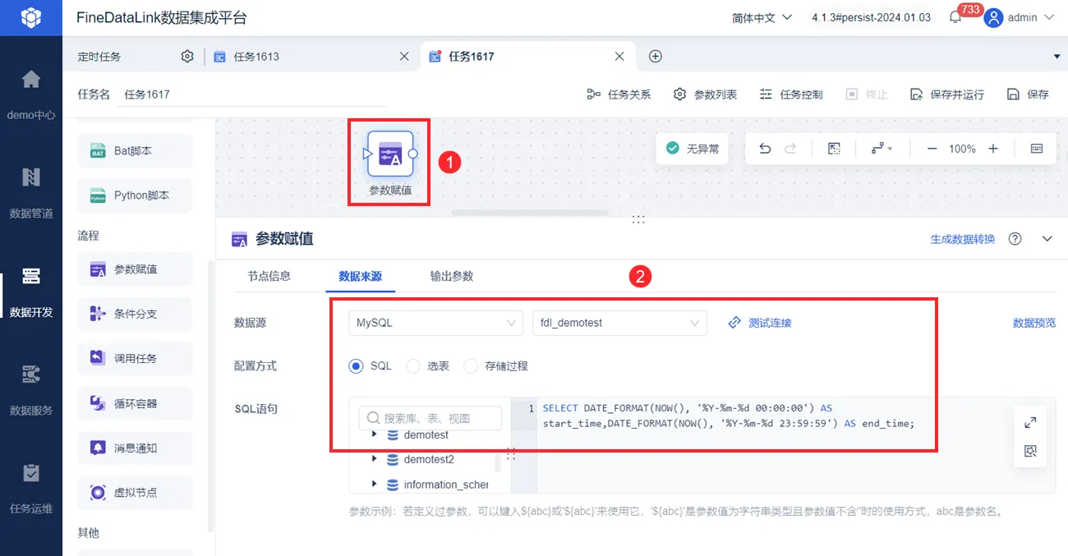1068x556 pixels.
Task: Choose the 循环容器 node
Action: coord(135,403)
